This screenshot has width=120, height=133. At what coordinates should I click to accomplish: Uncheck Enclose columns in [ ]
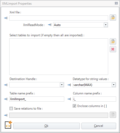click(74, 106)
